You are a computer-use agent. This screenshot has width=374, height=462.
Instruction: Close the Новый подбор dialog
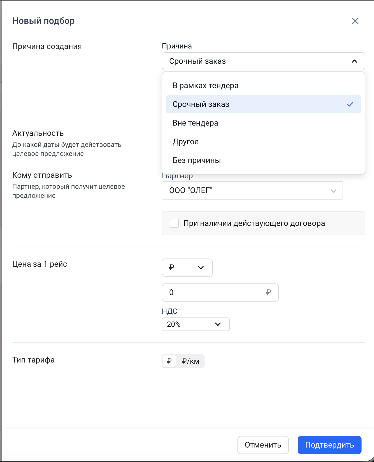[355, 21]
